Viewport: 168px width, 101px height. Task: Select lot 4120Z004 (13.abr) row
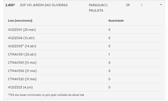(84, 38)
